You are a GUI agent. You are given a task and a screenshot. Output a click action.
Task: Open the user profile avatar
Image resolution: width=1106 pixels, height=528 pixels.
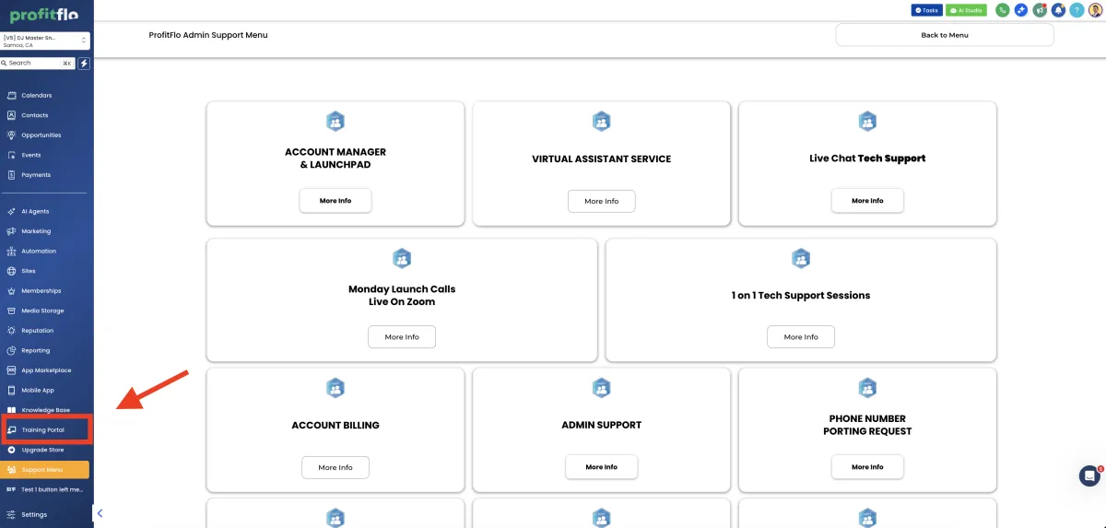[1095, 10]
